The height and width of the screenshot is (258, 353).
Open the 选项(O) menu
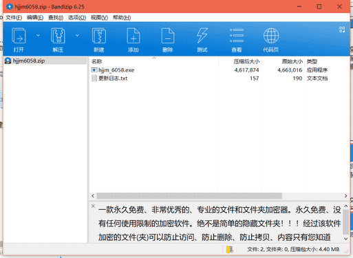(x=77, y=17)
